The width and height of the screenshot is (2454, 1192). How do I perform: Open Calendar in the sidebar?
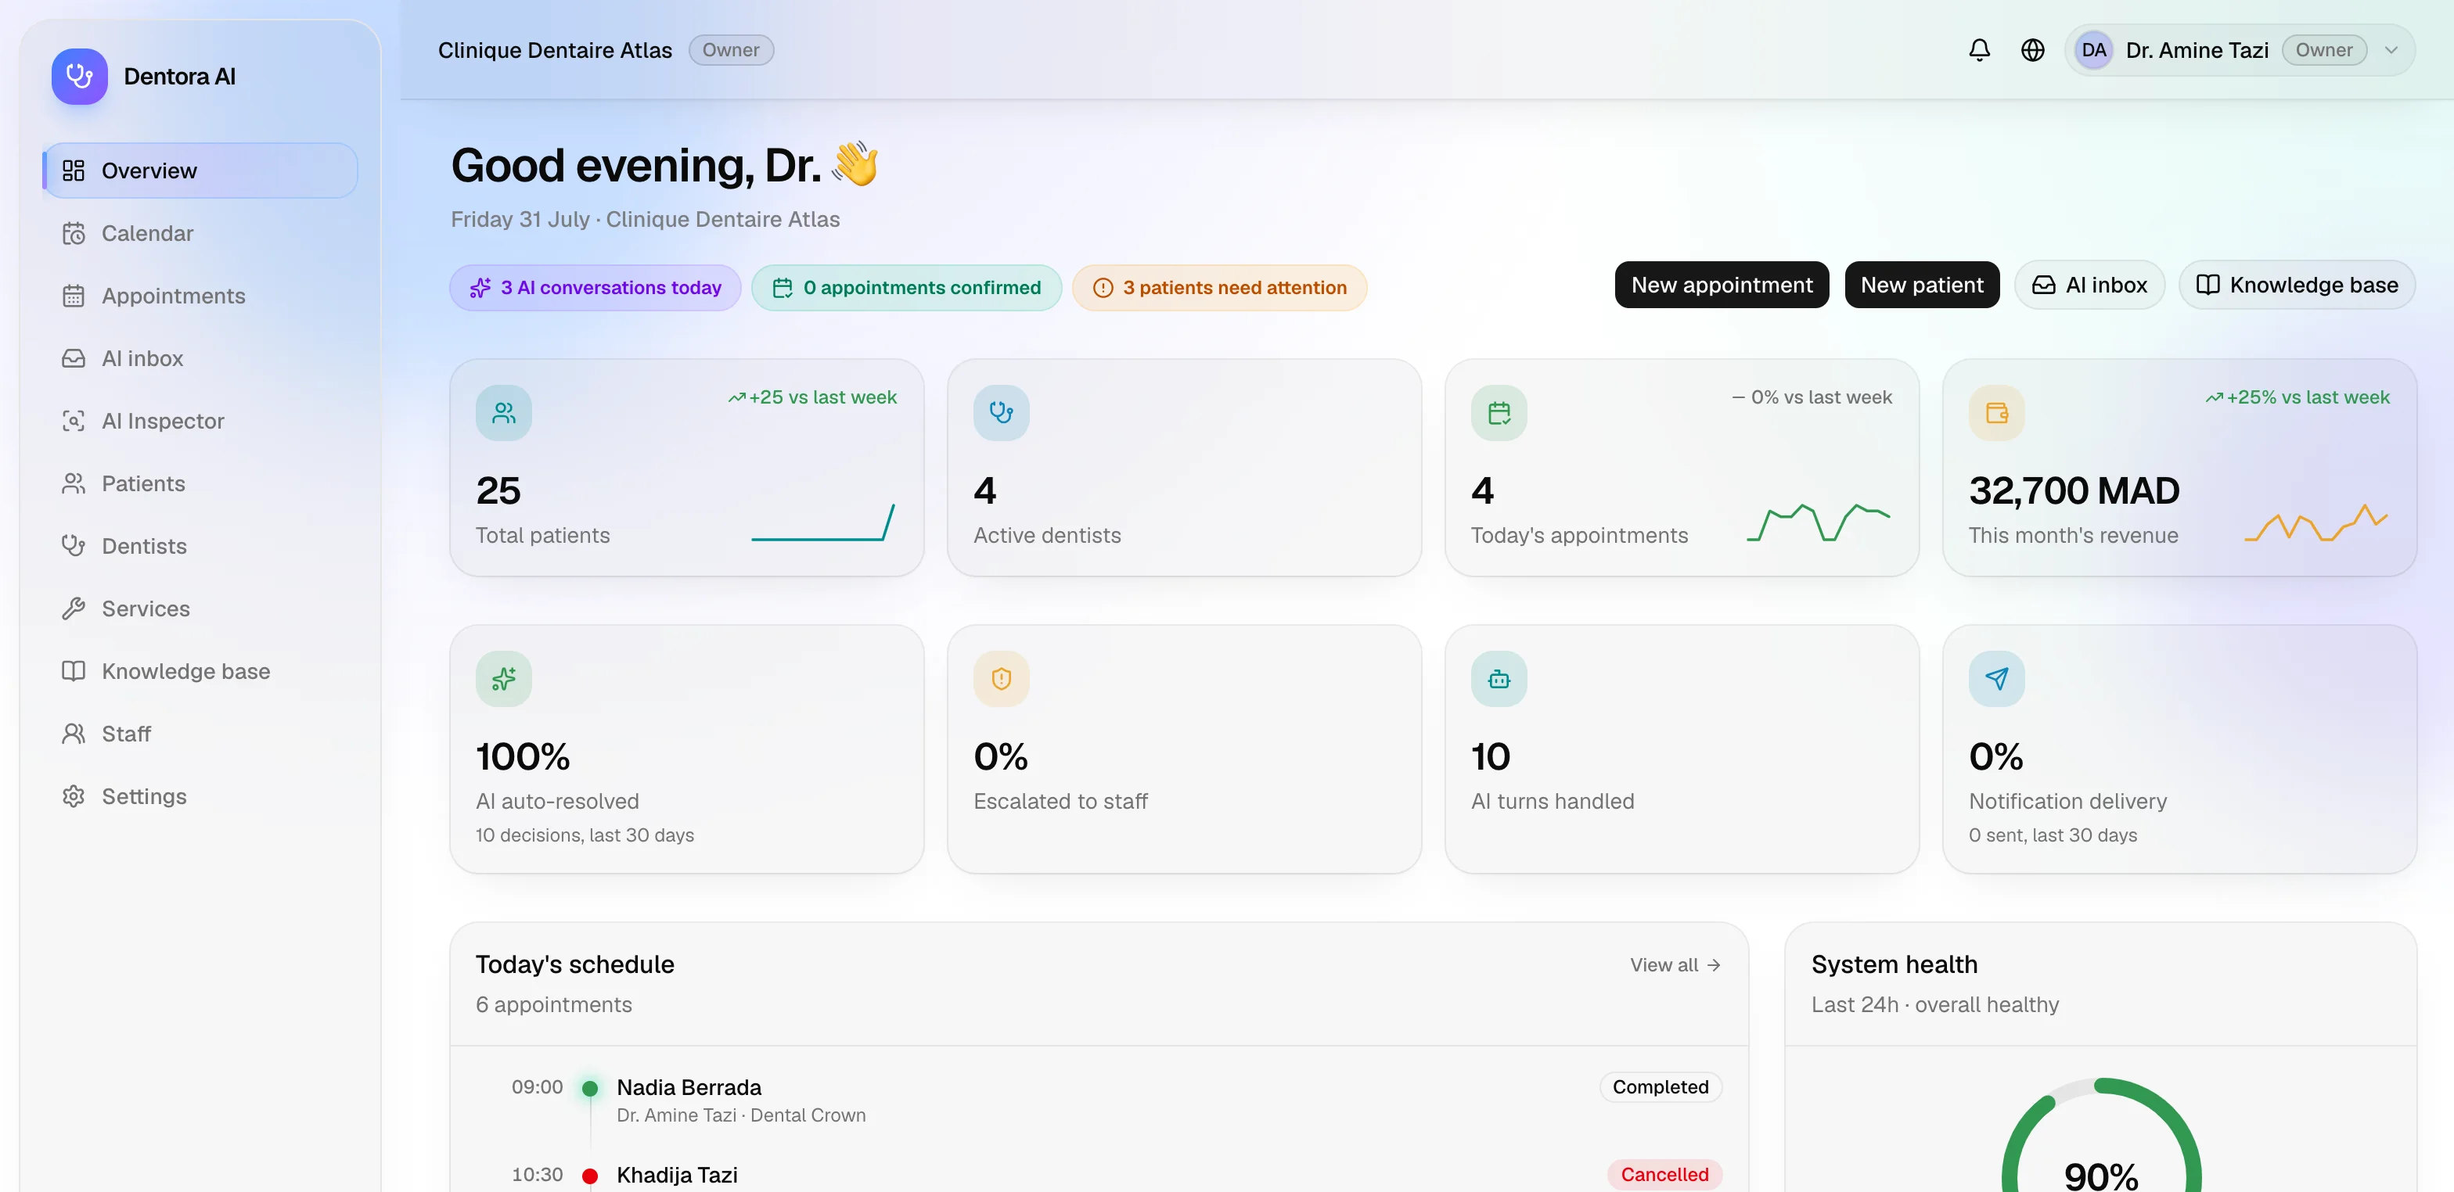pos(200,233)
